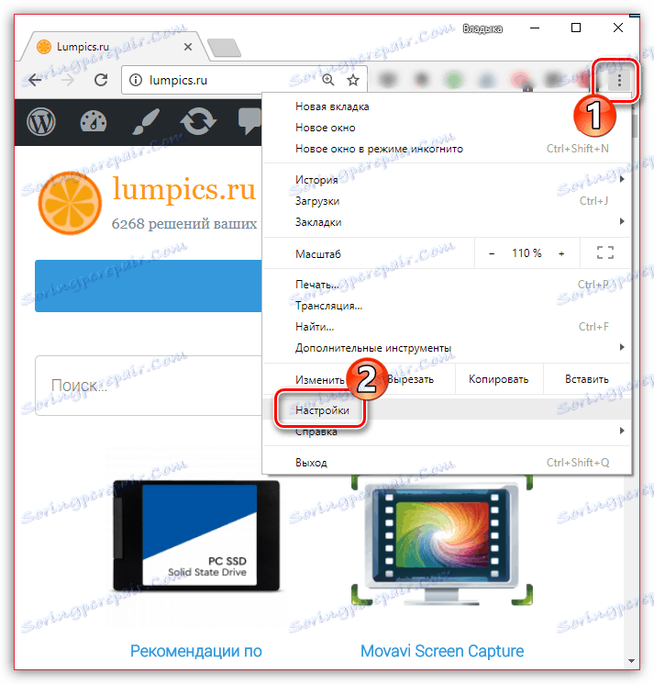Click the WordPress logo in admin bar
Viewport: 654px width, 684px height.
pos(41,122)
